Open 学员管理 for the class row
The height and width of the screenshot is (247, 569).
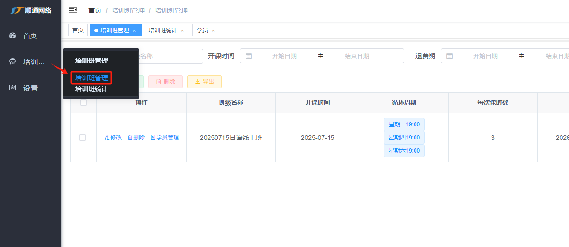165,138
